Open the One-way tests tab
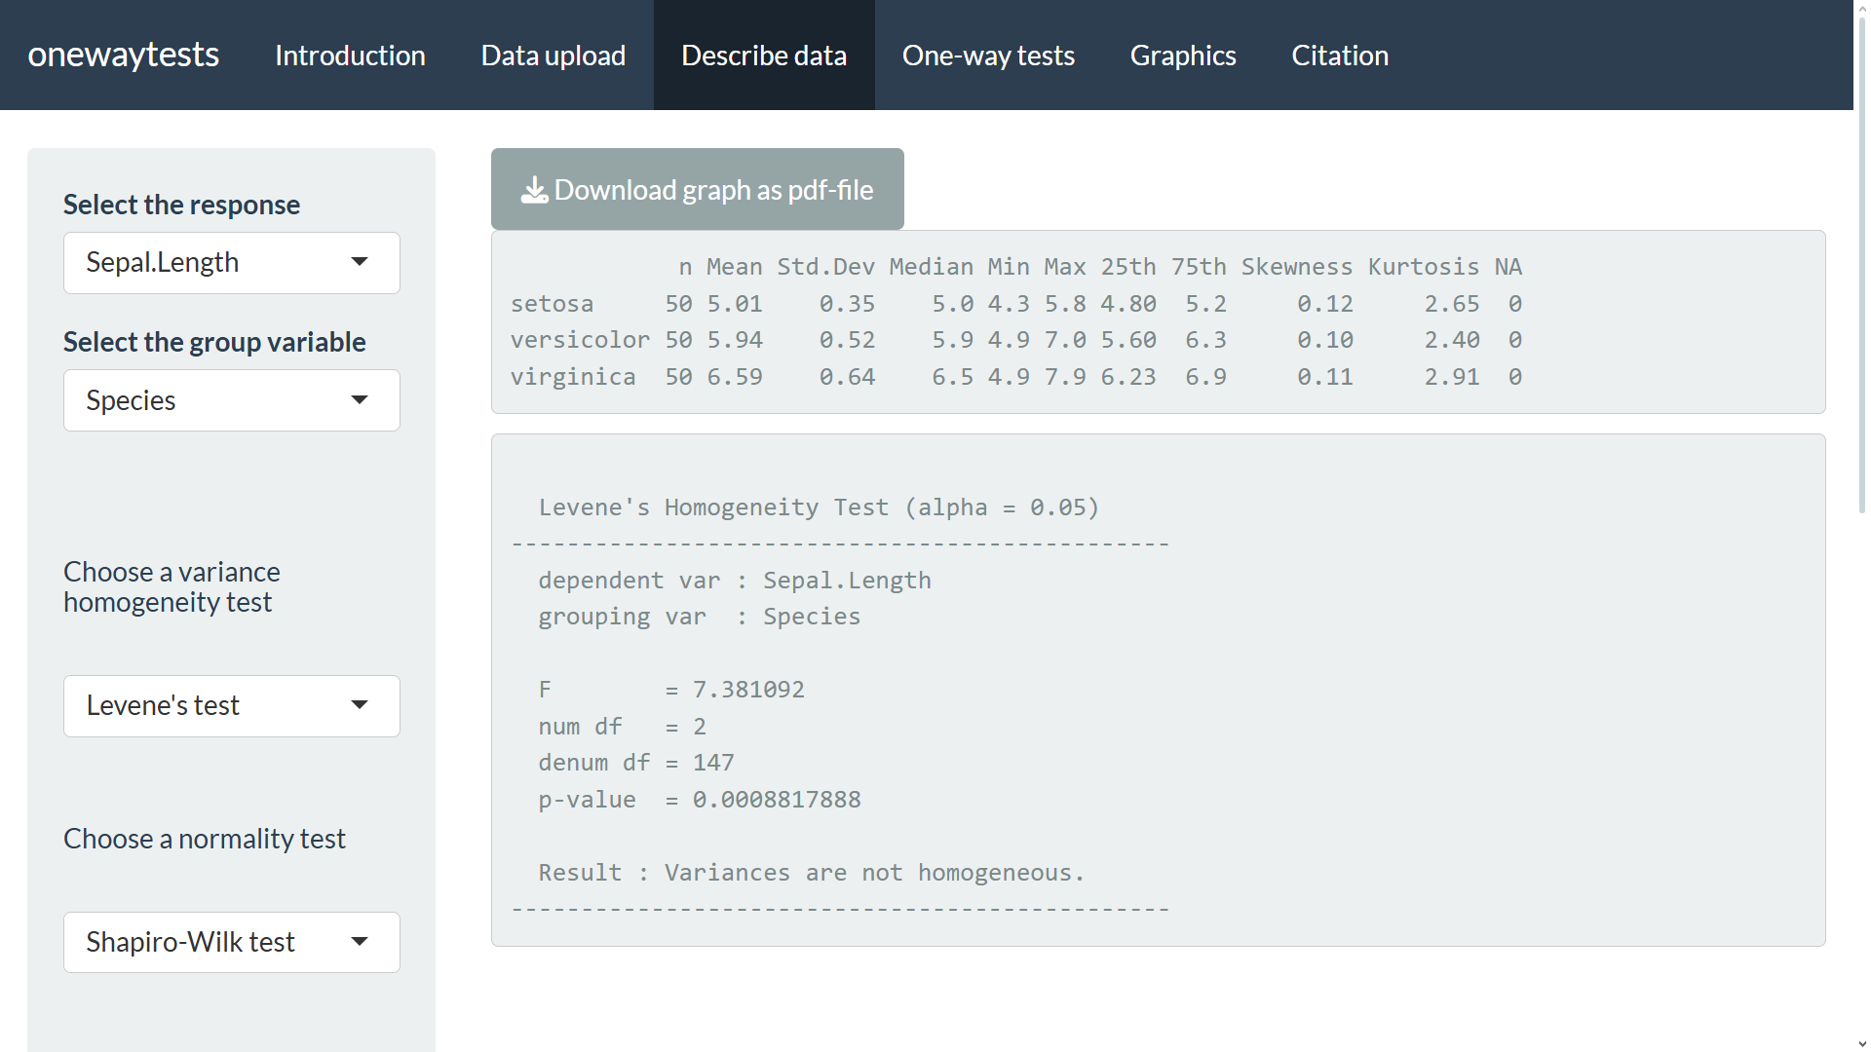 click(988, 56)
